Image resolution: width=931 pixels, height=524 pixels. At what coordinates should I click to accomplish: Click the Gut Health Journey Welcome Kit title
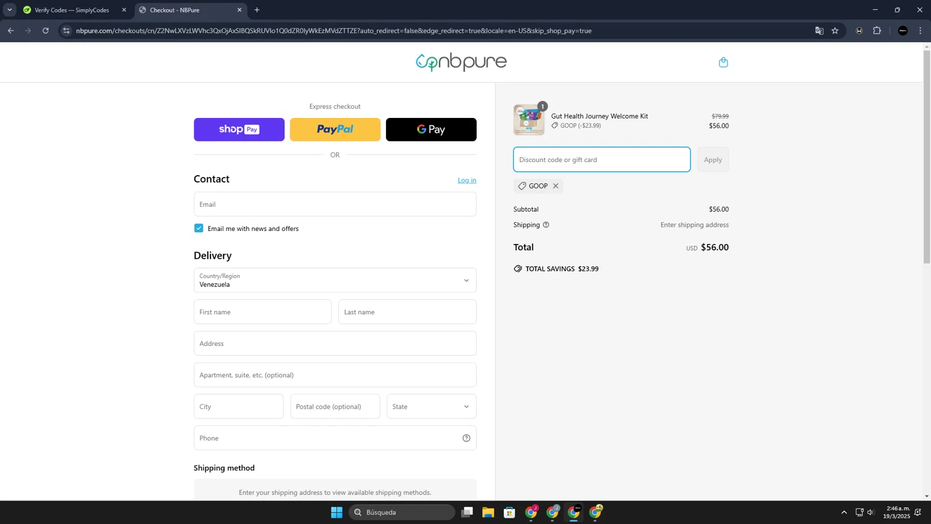tap(600, 116)
